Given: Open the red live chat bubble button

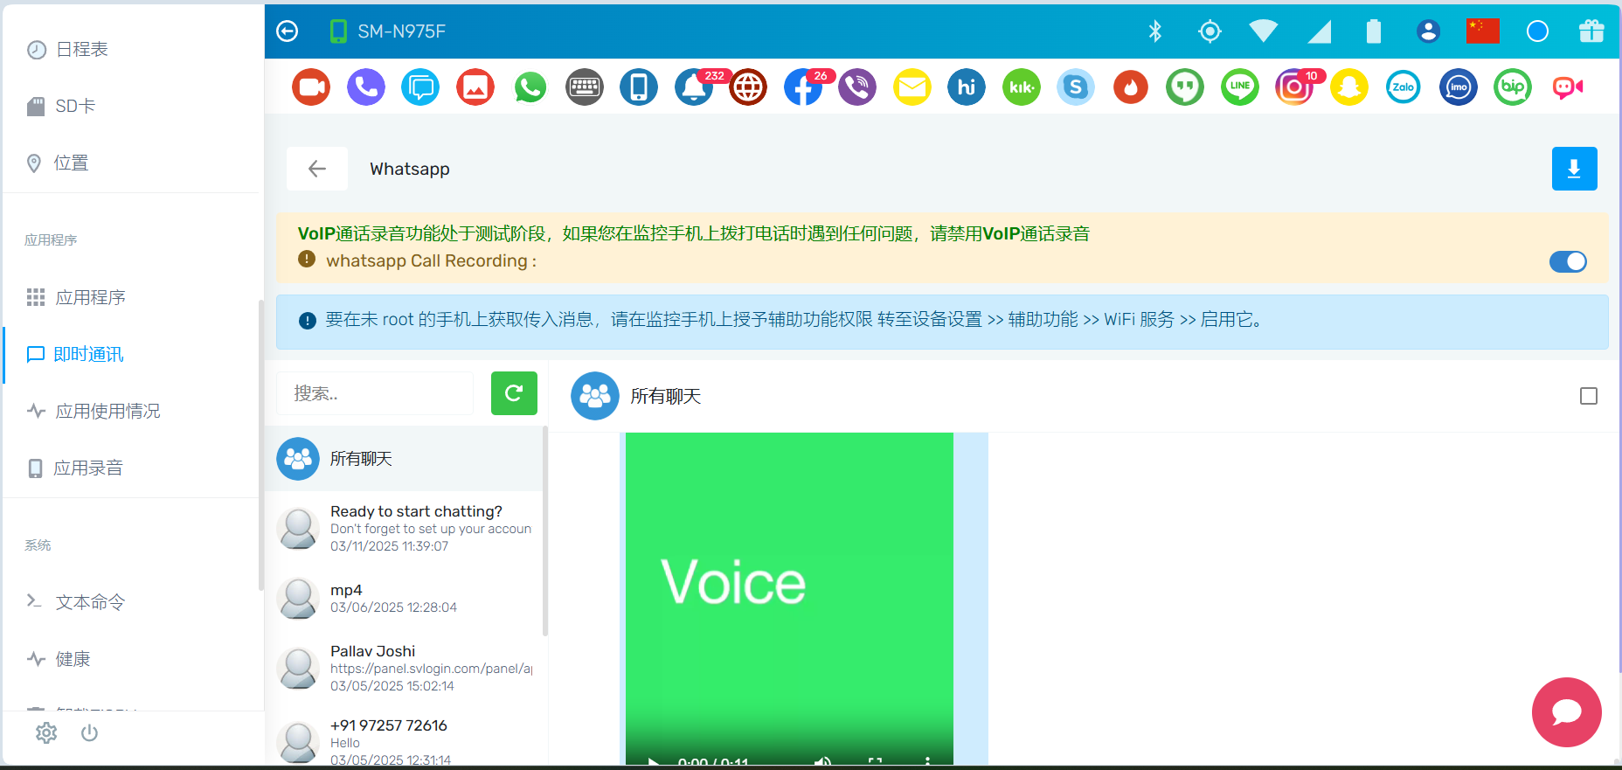Looking at the screenshot, I should (1566, 712).
